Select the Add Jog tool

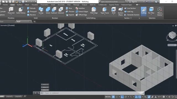(129, 12)
